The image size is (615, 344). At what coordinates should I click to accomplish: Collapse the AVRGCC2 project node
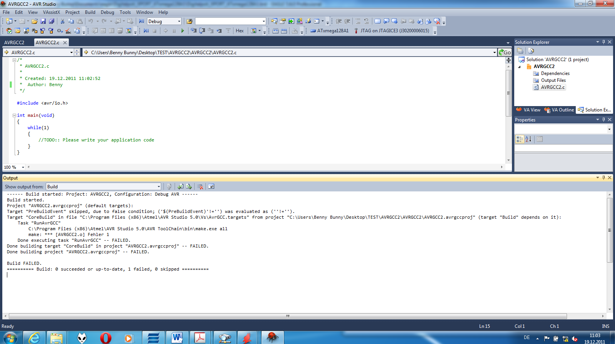(520, 67)
